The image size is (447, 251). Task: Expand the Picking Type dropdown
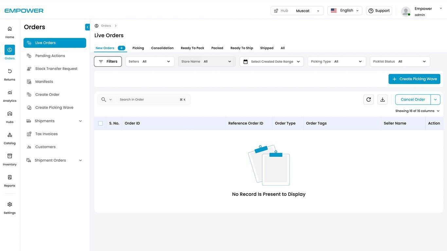coord(337,61)
